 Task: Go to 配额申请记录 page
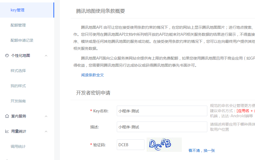22,40
